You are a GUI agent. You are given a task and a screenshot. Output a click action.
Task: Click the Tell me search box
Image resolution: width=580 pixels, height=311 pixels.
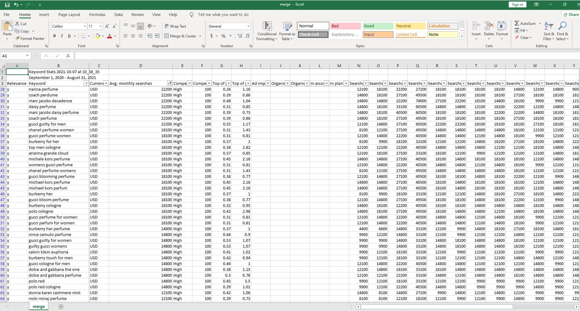pyautogui.click(x=223, y=15)
